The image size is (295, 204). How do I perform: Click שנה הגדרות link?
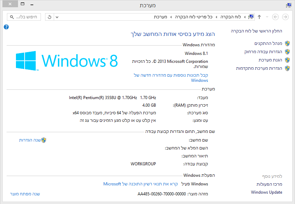click(30, 140)
